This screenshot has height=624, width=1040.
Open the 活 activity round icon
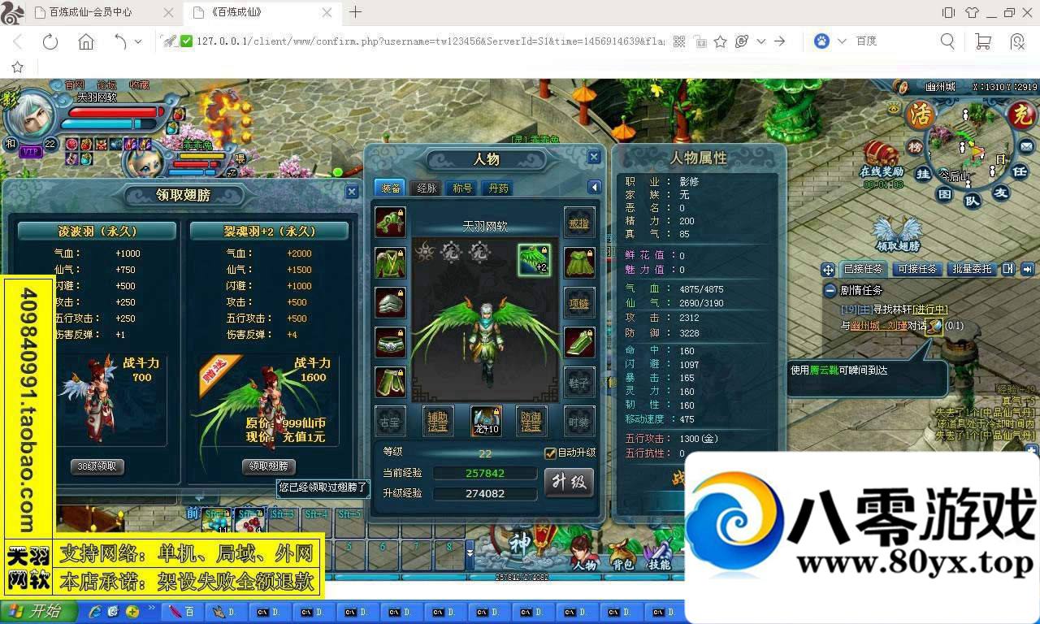921,115
